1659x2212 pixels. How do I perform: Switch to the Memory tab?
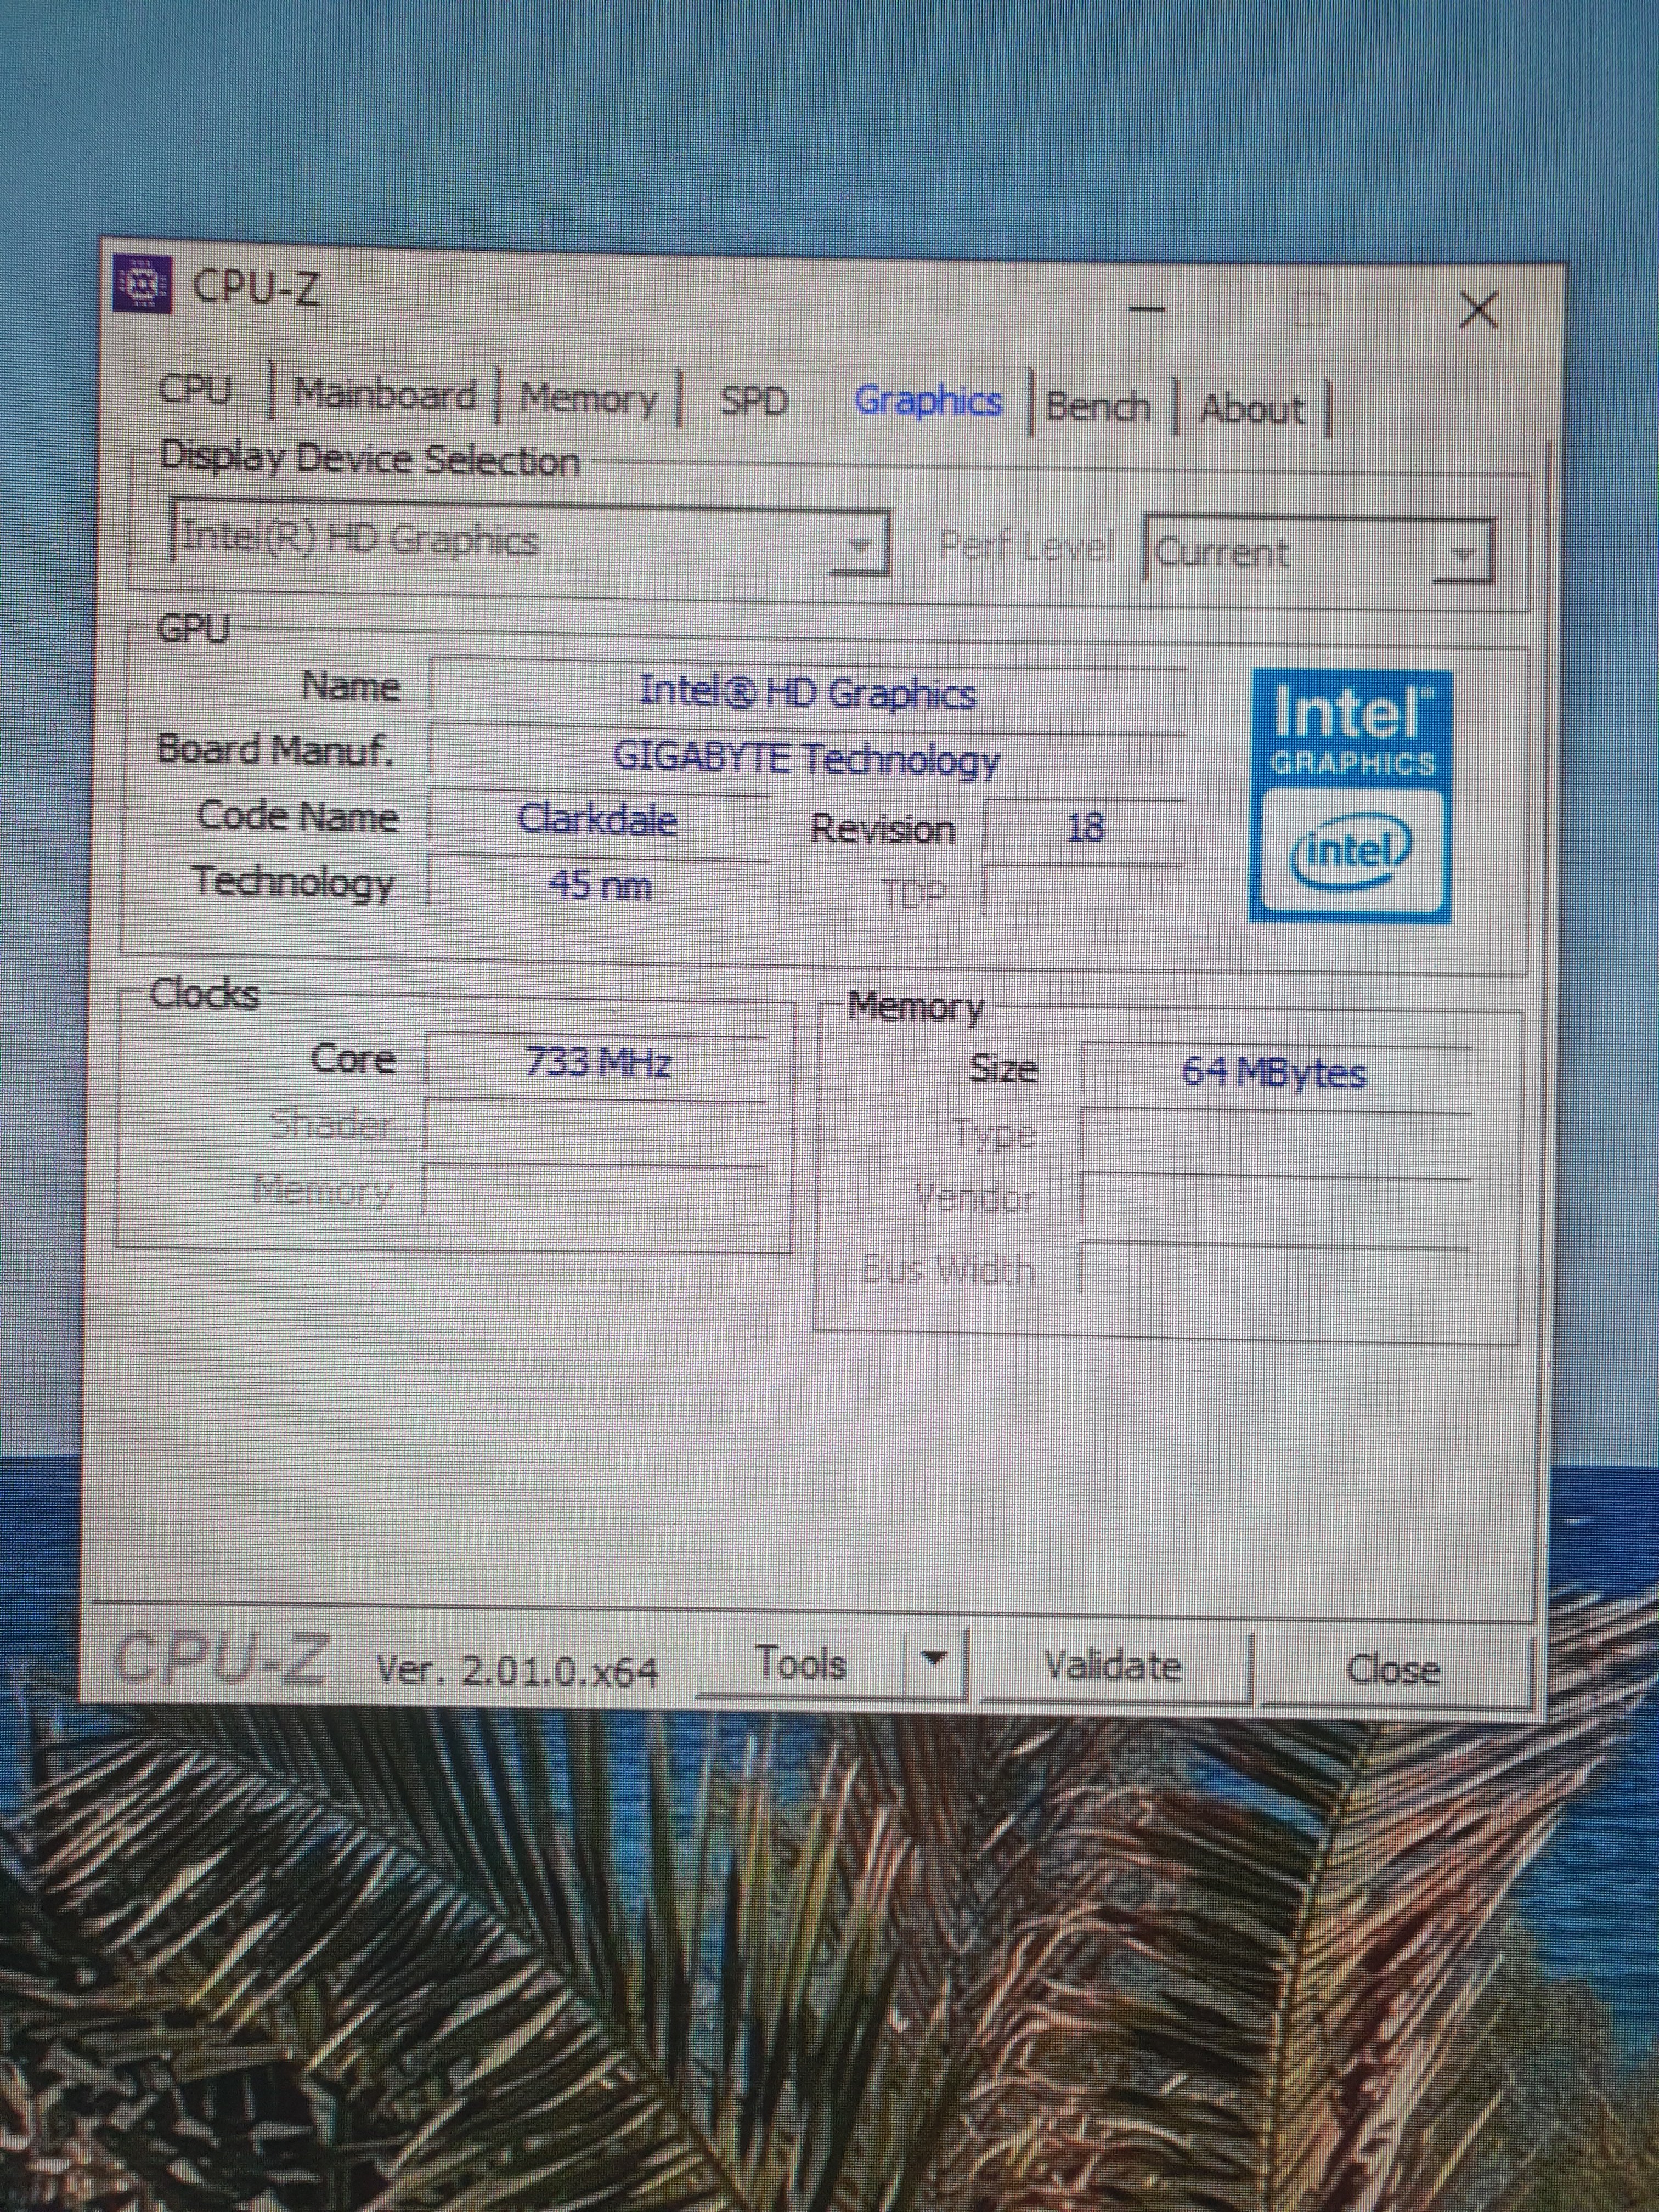(x=588, y=398)
